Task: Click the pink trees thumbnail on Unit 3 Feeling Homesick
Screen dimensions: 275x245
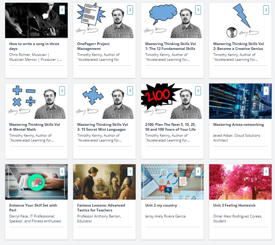Action: [240, 182]
